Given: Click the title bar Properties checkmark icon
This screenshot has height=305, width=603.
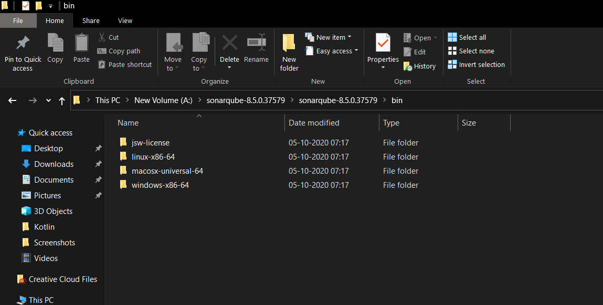Looking at the screenshot, I should click(25, 6).
